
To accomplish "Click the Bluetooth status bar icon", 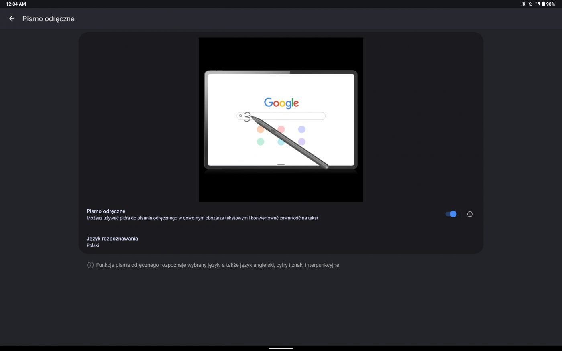I will tap(523, 4).
